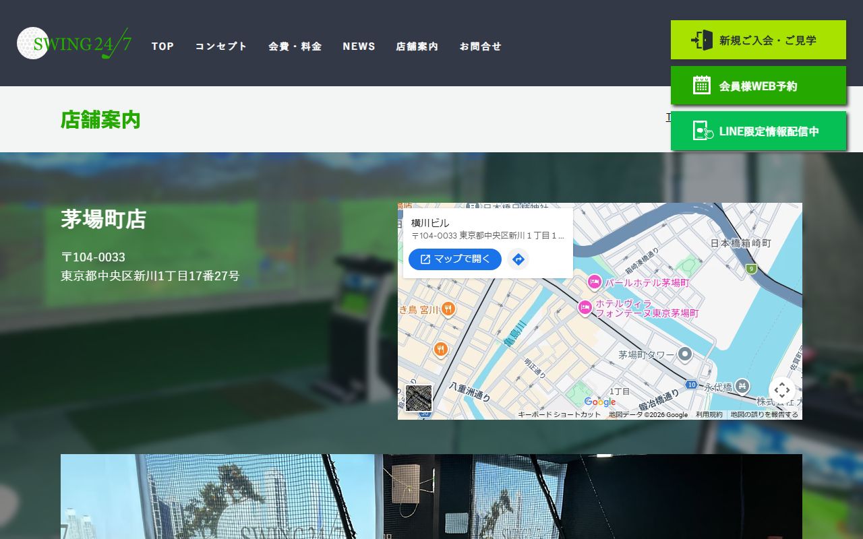Click the LINE限定情報配信中 button
The image size is (863, 539).
coord(758,131)
